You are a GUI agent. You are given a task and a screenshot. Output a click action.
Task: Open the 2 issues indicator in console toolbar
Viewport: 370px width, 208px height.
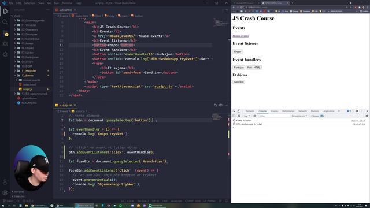317,116
